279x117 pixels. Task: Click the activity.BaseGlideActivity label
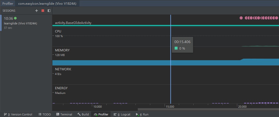point(73,23)
